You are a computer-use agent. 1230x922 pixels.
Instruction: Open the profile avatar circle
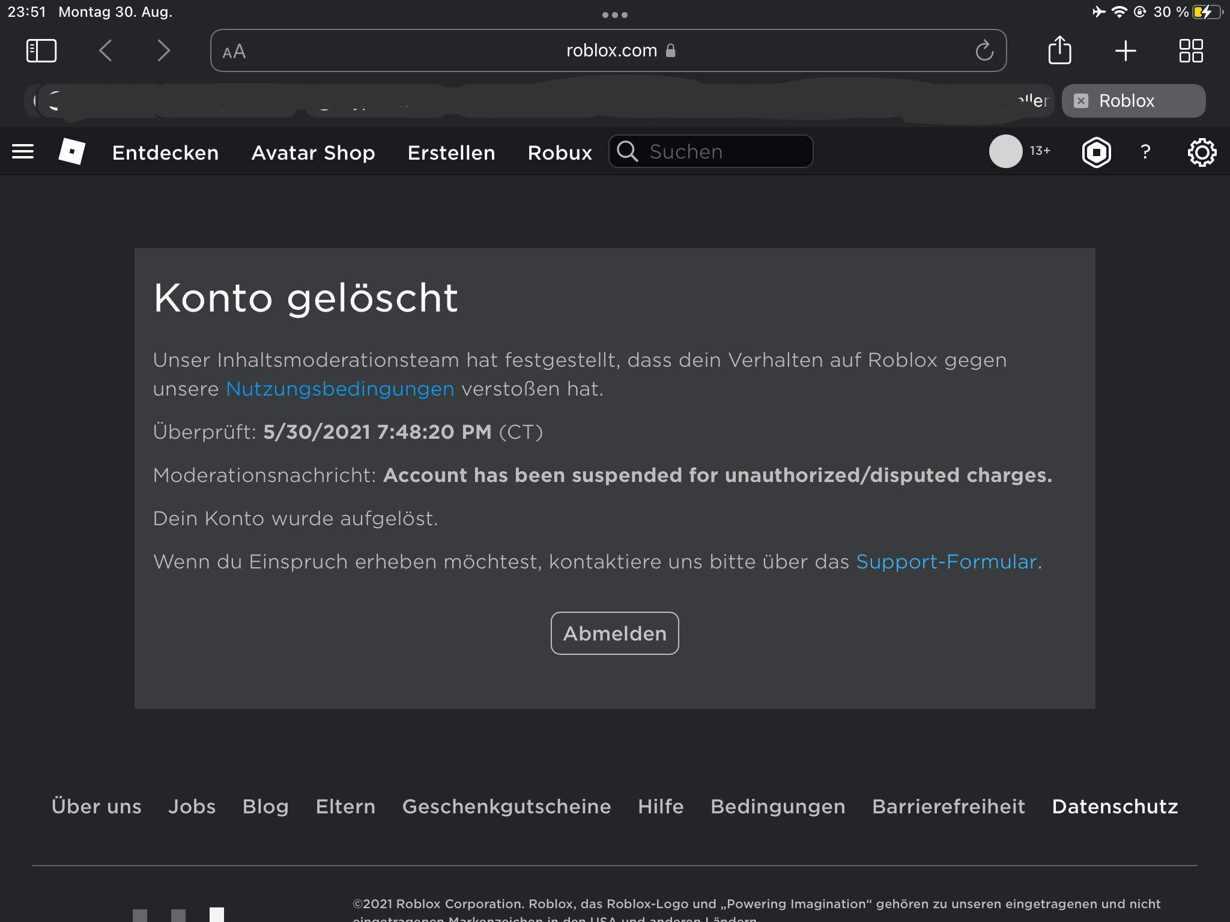(1005, 151)
